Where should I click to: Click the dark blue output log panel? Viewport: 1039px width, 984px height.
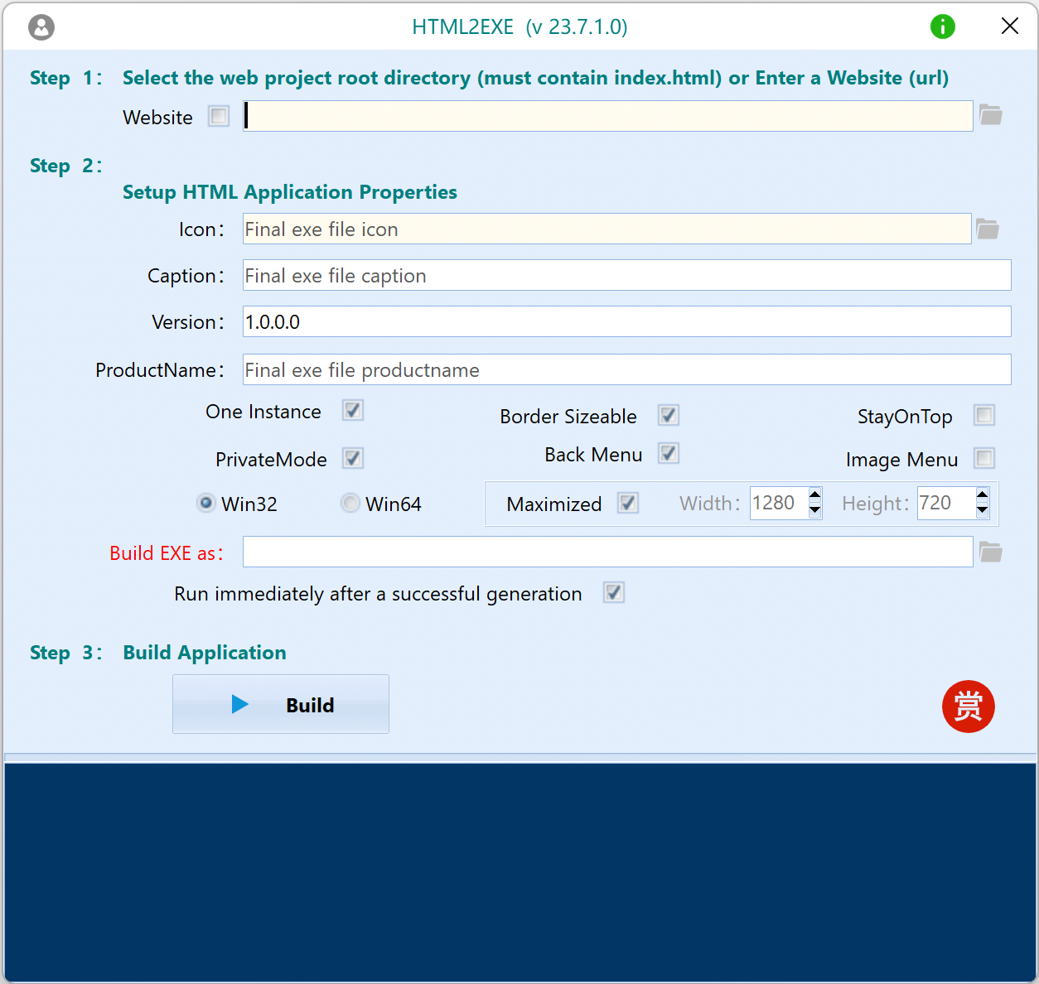519,871
